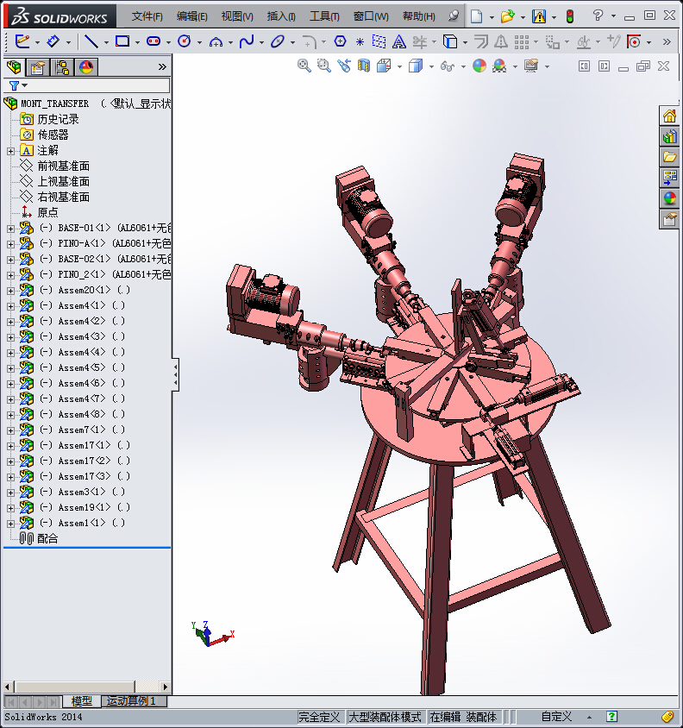This screenshot has width=683, height=728.
Task: Expand the 注解 tree node
Action: tap(10, 151)
